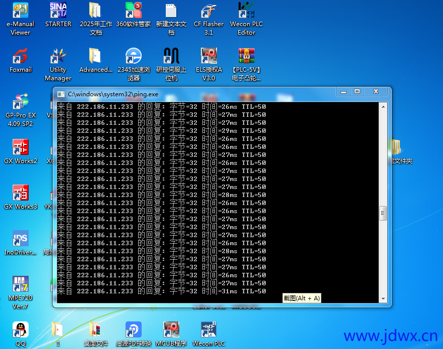Minimize the ping.exe console window
The height and width of the screenshot is (349, 443).
344,91
